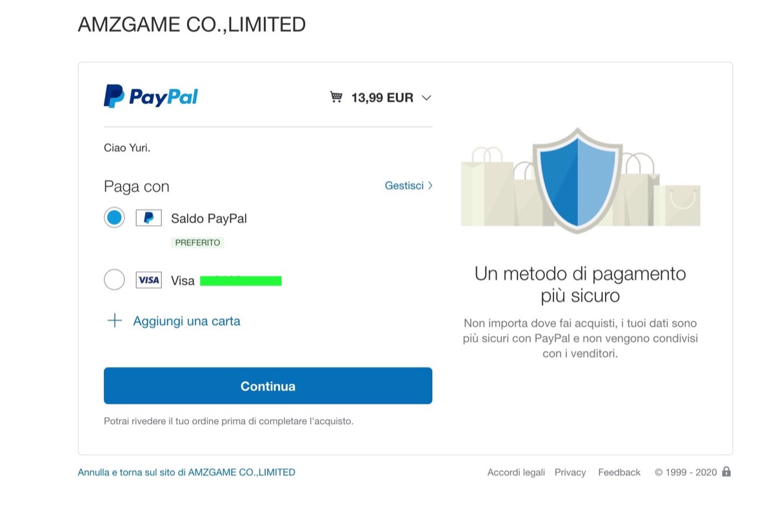774x523 pixels.
Task: Open the Accordi legali link
Action: (516, 472)
